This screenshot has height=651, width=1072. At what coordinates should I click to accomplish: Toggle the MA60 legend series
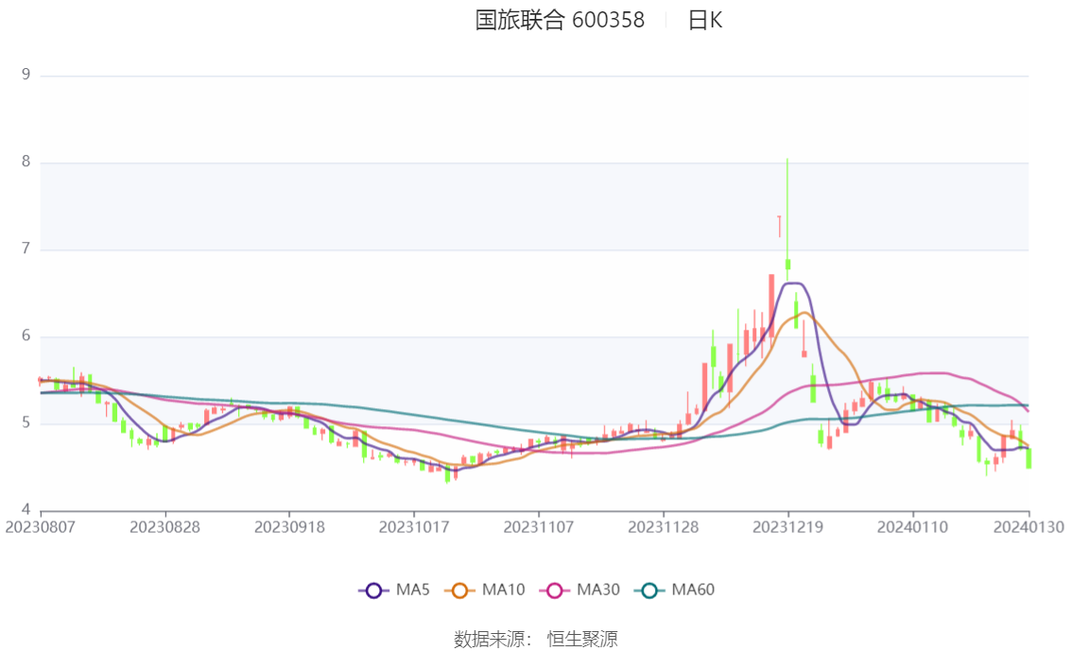[x=675, y=591]
